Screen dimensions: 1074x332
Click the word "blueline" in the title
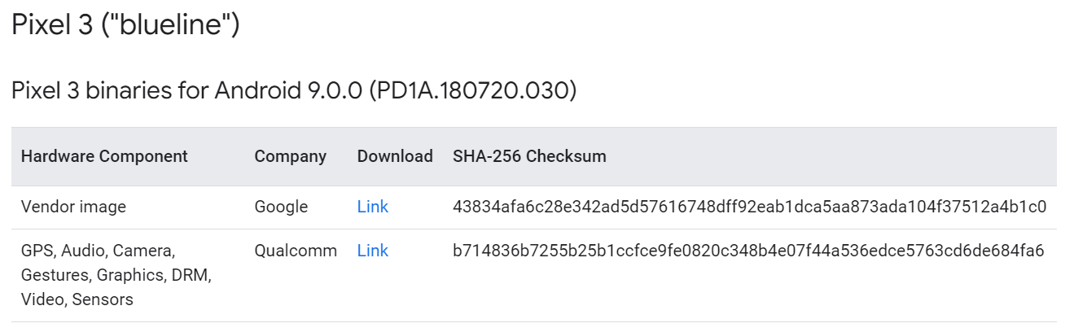coord(174,24)
